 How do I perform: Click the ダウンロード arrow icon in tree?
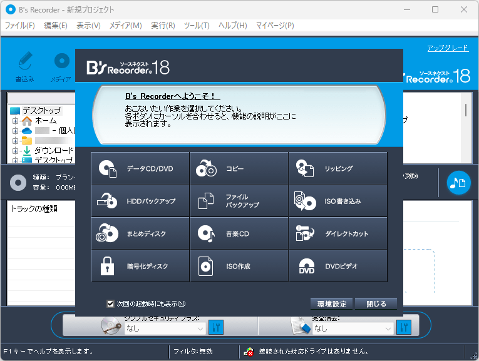27,150
